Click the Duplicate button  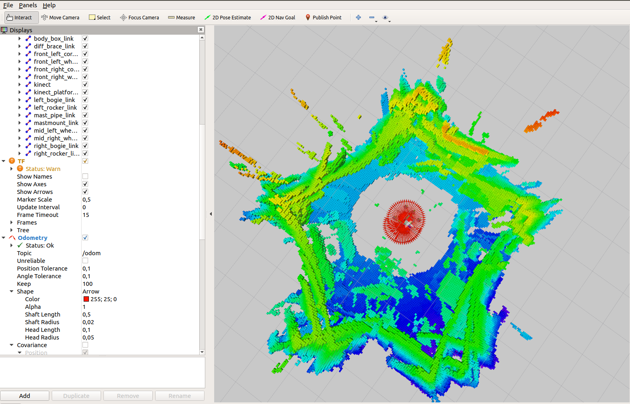76,396
